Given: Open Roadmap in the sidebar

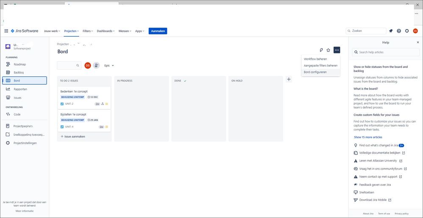Looking at the screenshot, I should pyautogui.click(x=25, y=64).
